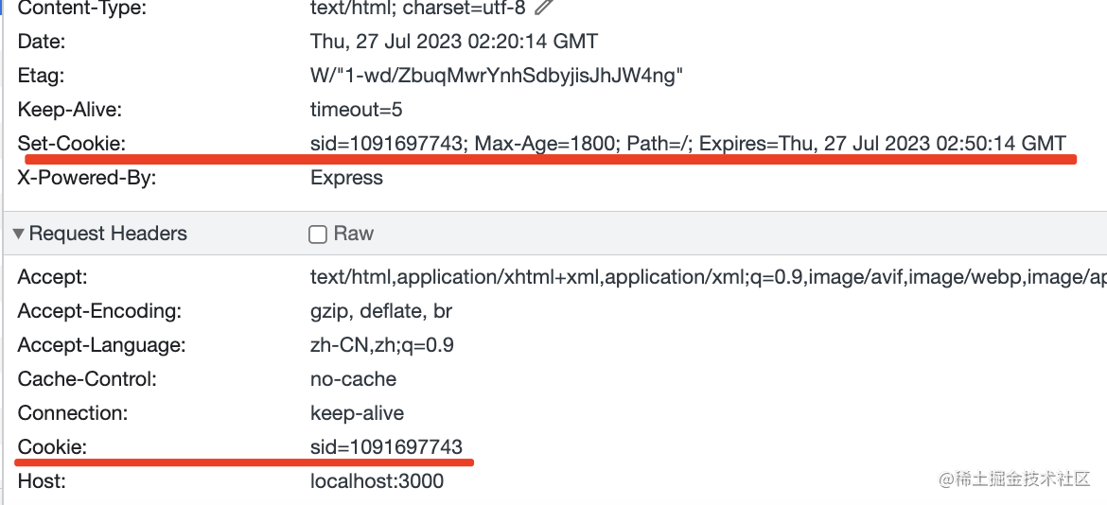Image resolution: width=1107 pixels, height=505 pixels.
Task: Click the Cache-Control no-cache value
Action: click(x=353, y=379)
